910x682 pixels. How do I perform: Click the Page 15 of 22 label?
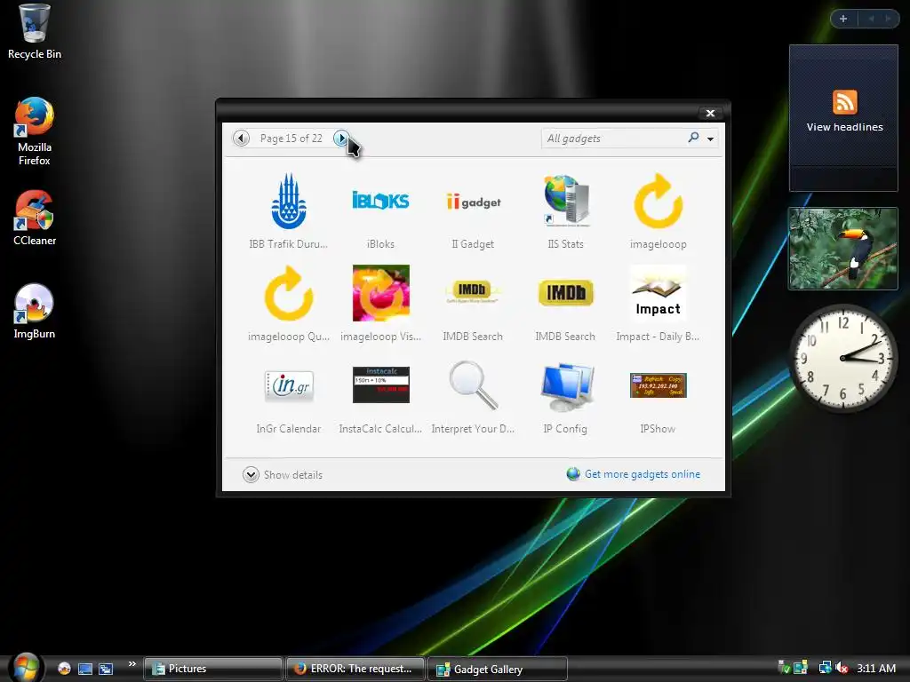[x=291, y=138]
